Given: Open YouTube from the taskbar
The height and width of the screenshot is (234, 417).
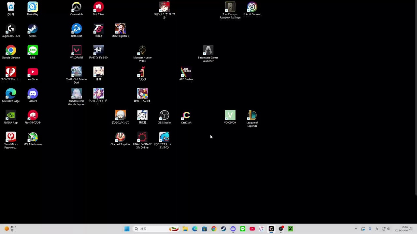Looking at the screenshot, I should tap(252, 229).
